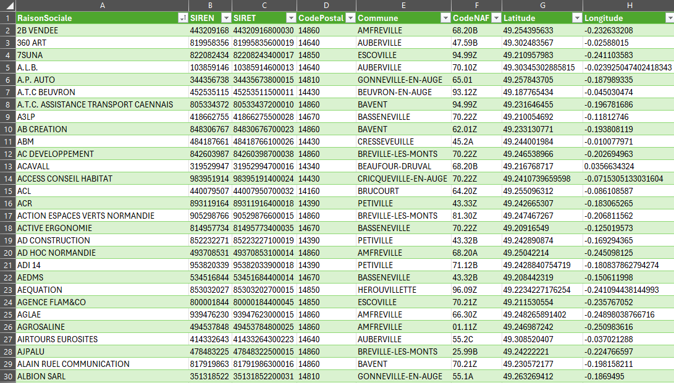Select commune cell BRUCOURT

coord(403,191)
